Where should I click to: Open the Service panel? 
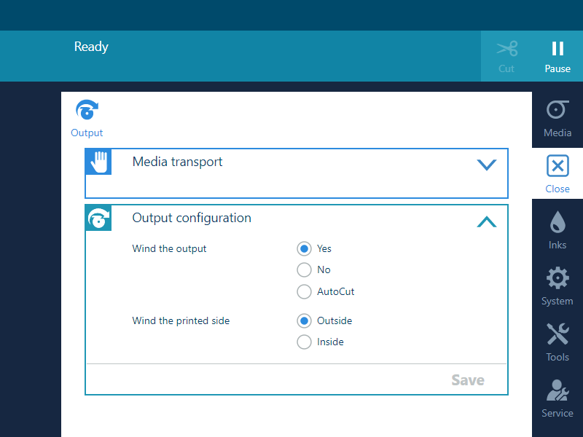[x=557, y=397]
